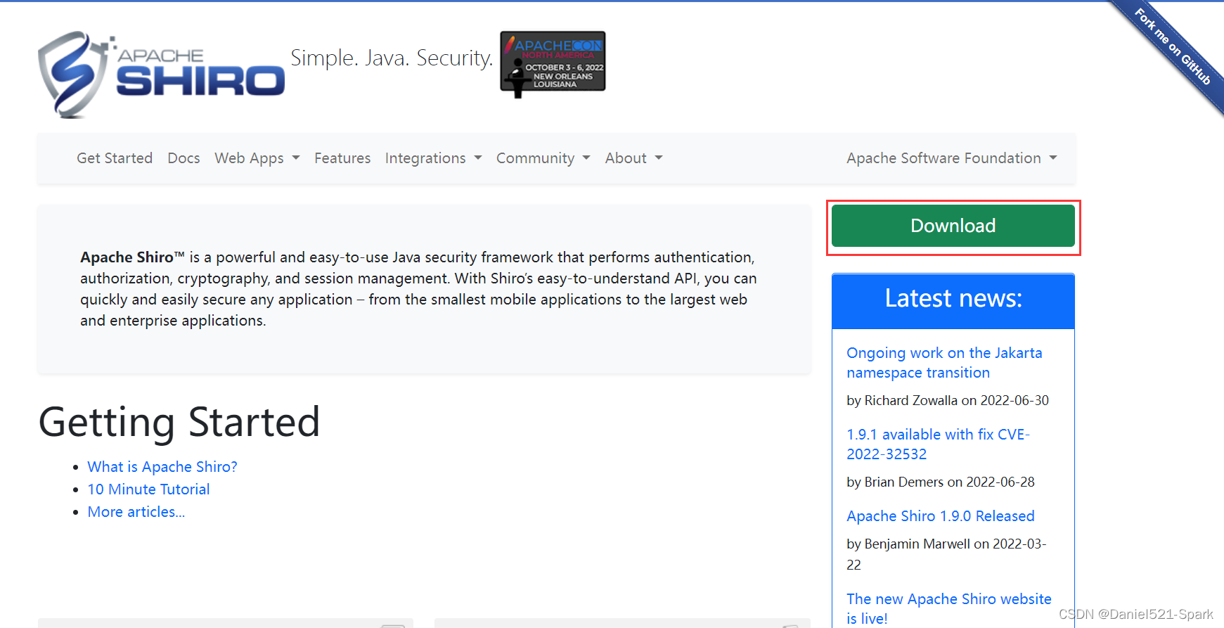This screenshot has height=628, width=1224.
Task: Expand the Integrations dropdown menu
Action: 433,158
